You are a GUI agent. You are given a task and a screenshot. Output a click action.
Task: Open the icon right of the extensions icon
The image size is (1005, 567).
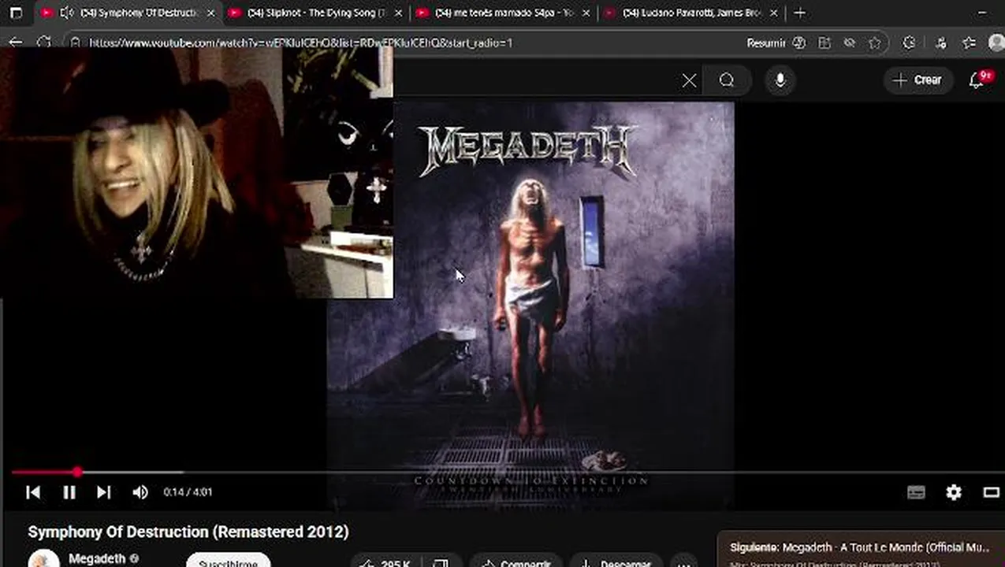coord(940,43)
